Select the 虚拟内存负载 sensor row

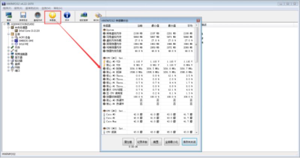tap(148, 40)
